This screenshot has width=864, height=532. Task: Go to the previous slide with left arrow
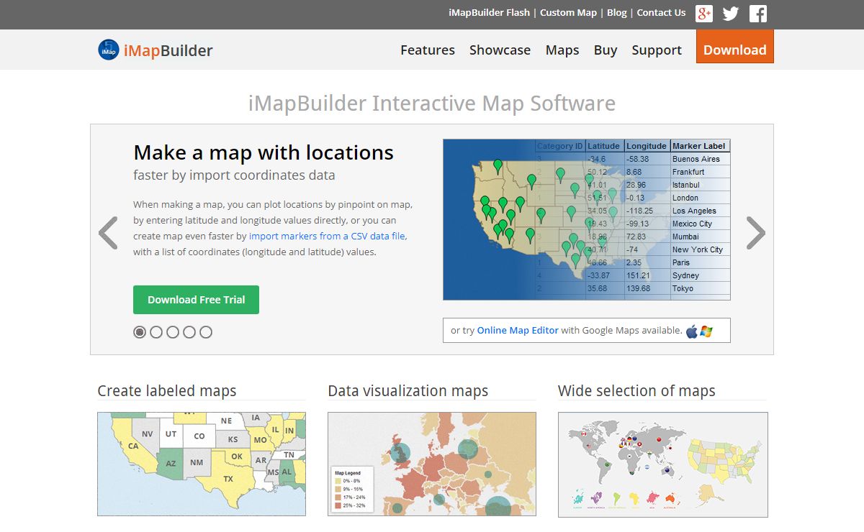pyautogui.click(x=108, y=233)
